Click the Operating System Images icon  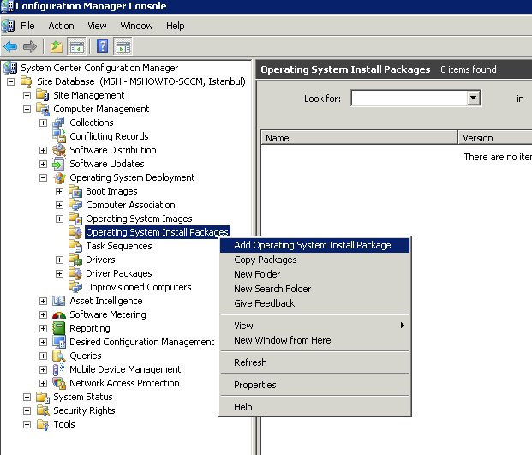point(75,219)
